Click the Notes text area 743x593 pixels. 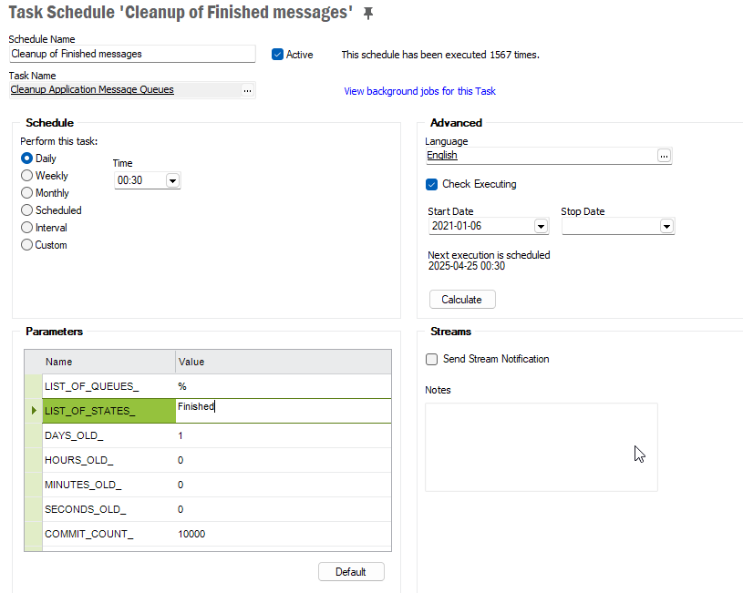[x=542, y=447]
